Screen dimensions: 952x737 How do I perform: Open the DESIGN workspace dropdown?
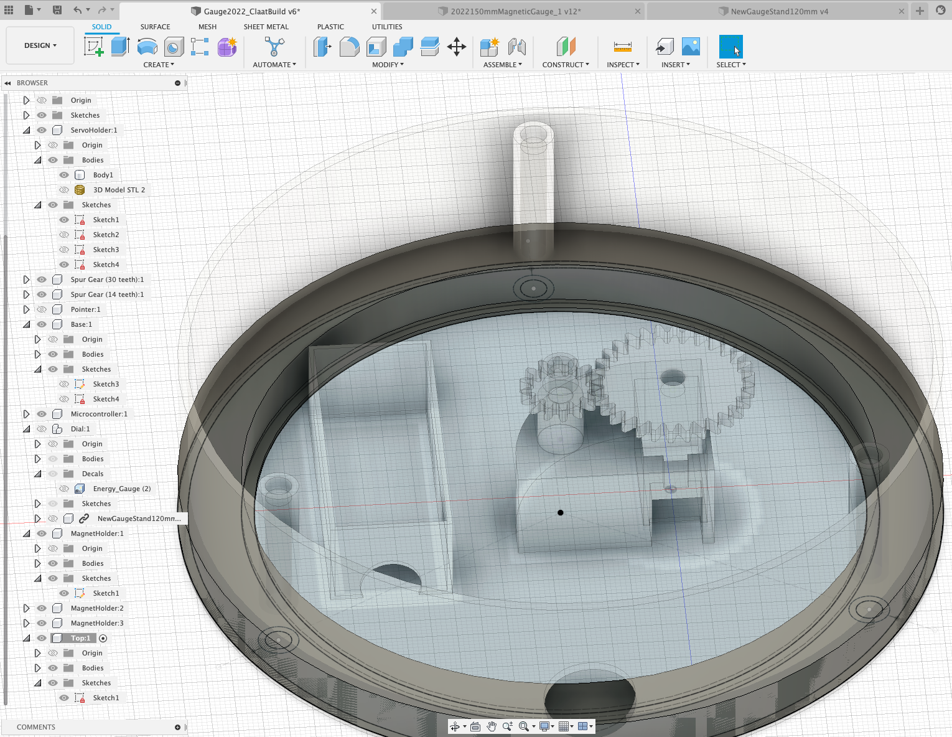40,45
